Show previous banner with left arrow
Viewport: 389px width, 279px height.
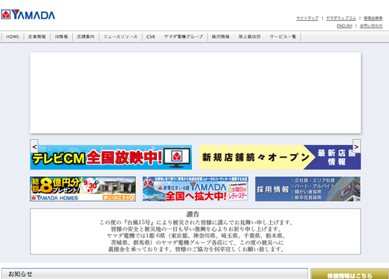[x=34, y=147]
